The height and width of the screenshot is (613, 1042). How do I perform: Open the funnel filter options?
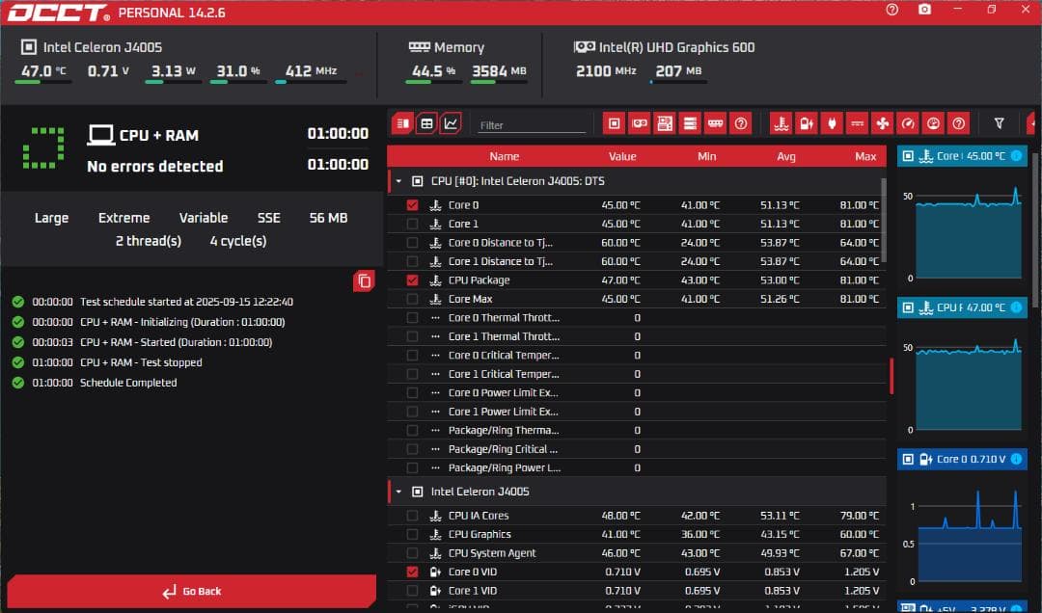click(1001, 123)
